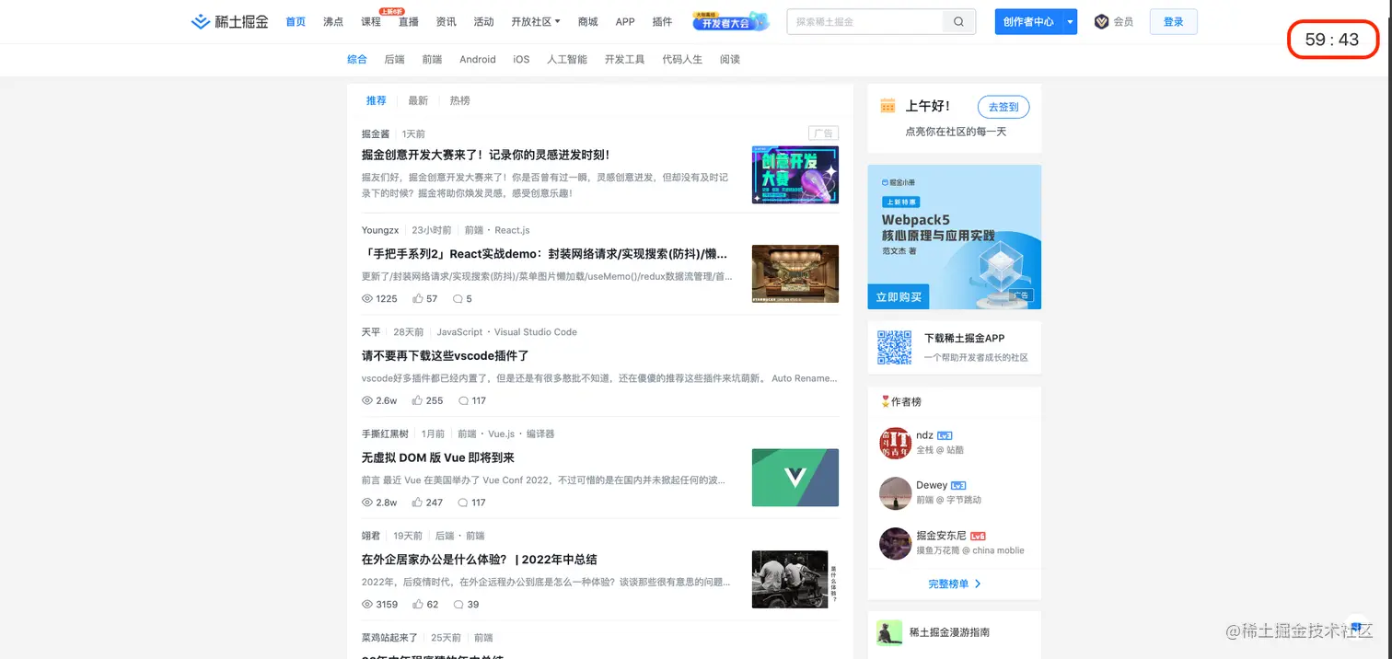The height and width of the screenshot is (659, 1392).
Task: Click the views icon on the 无虚拟 DOM 版 Vue post
Action: pos(367,503)
